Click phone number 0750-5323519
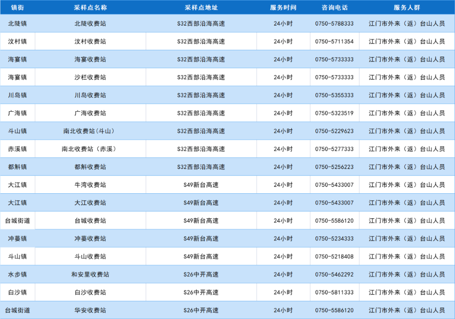 point(334,113)
